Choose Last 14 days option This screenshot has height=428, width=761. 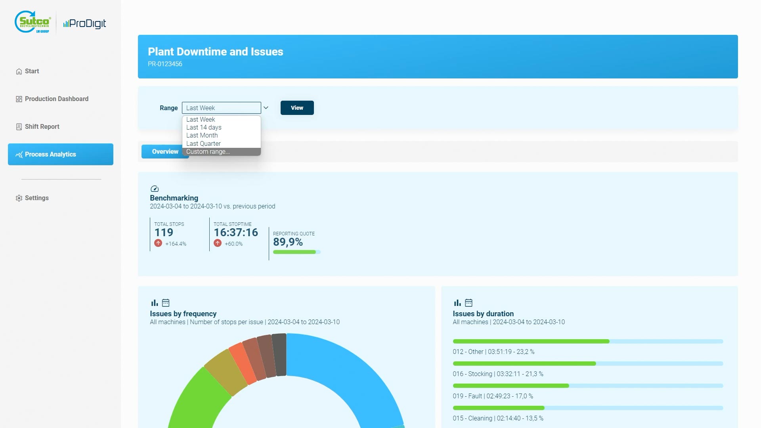(221, 127)
